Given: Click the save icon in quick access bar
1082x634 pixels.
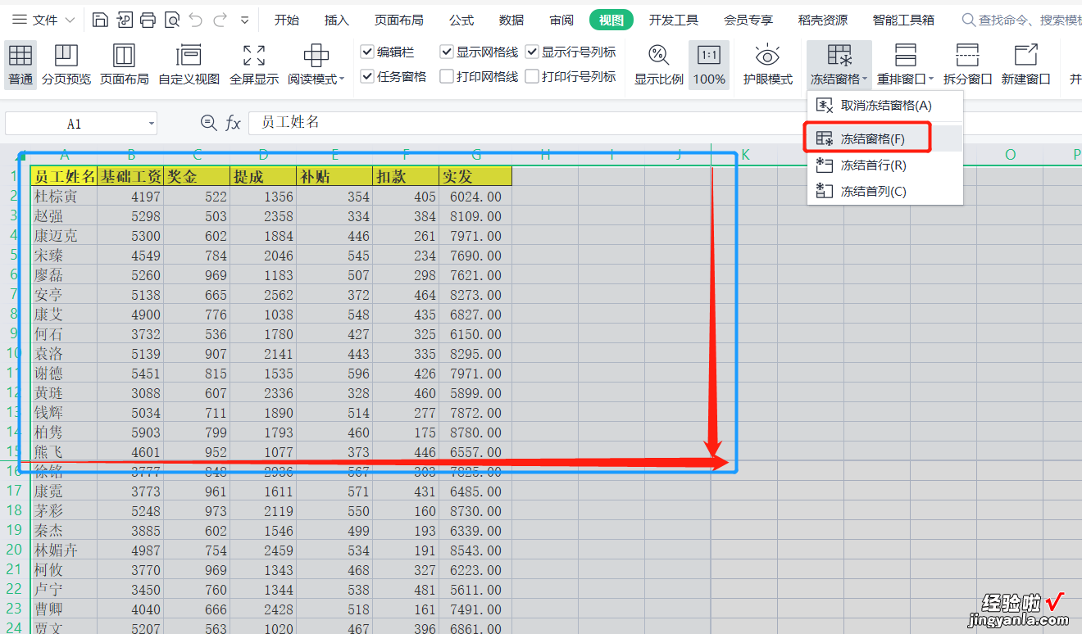Looking at the screenshot, I should 100,20.
